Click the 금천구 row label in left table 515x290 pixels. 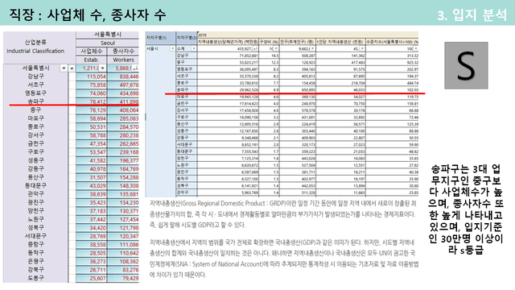click(x=35, y=143)
